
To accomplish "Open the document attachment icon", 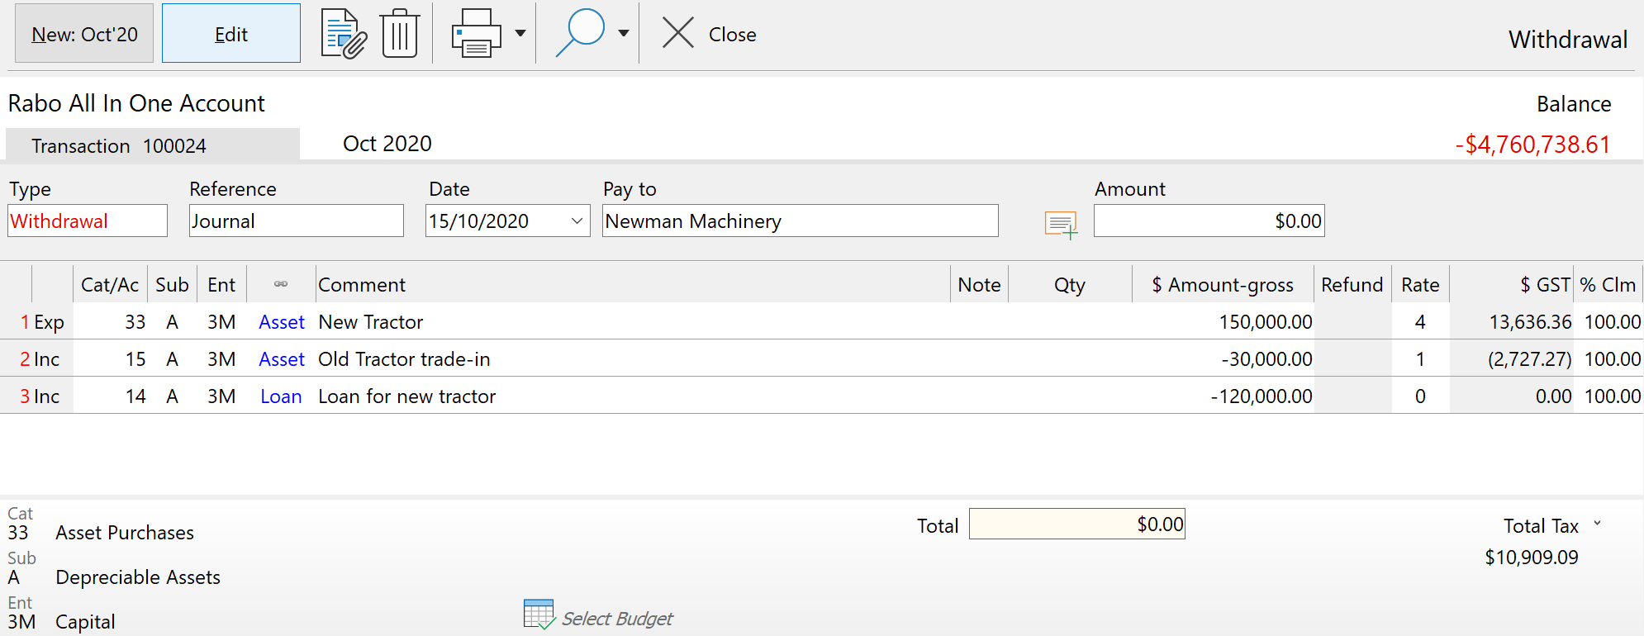I will (344, 34).
